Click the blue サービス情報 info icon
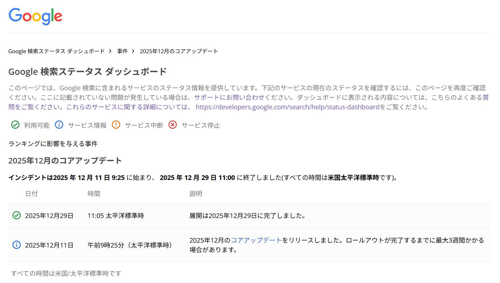The height and width of the screenshot is (283, 500). point(59,125)
